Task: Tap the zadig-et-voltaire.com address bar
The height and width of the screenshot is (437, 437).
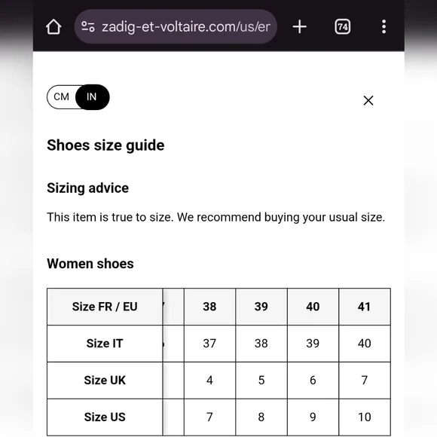Action: (x=176, y=27)
